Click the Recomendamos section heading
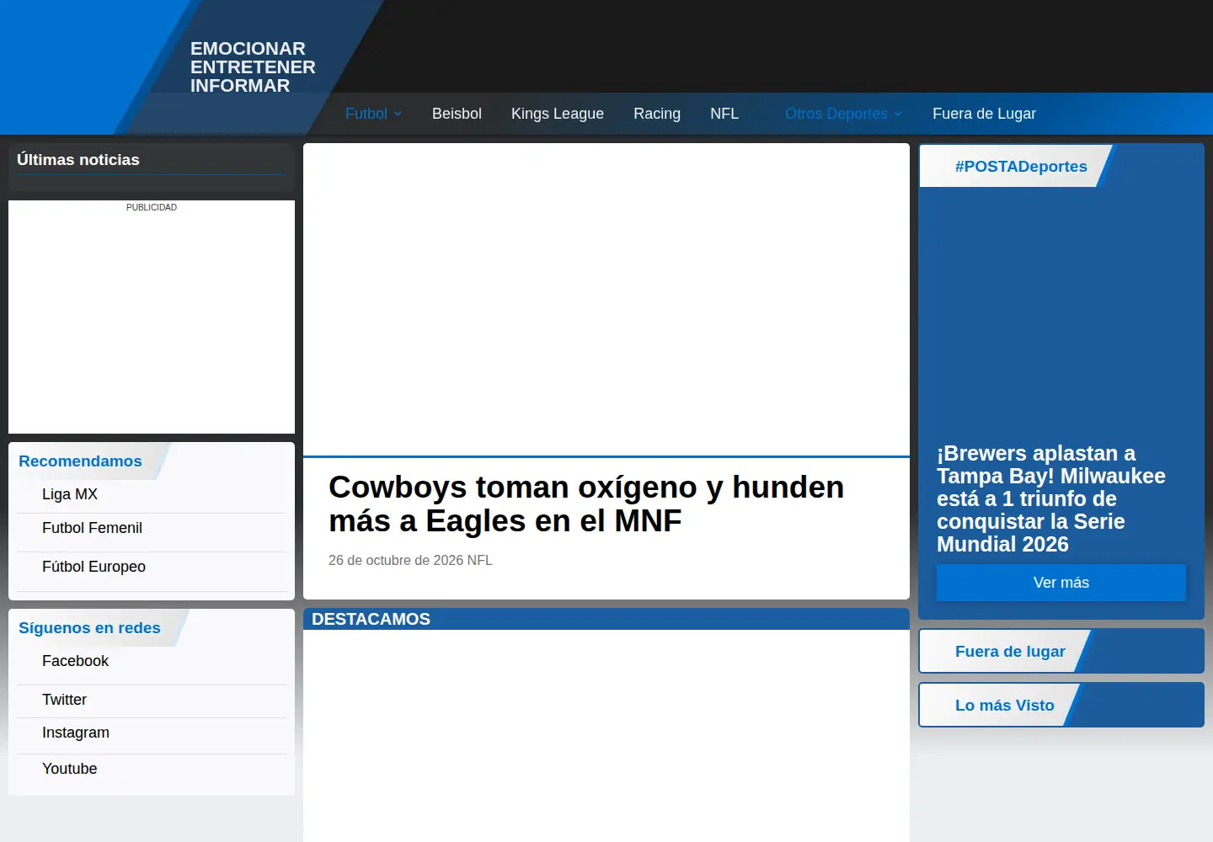The image size is (1213, 842). 80,461
